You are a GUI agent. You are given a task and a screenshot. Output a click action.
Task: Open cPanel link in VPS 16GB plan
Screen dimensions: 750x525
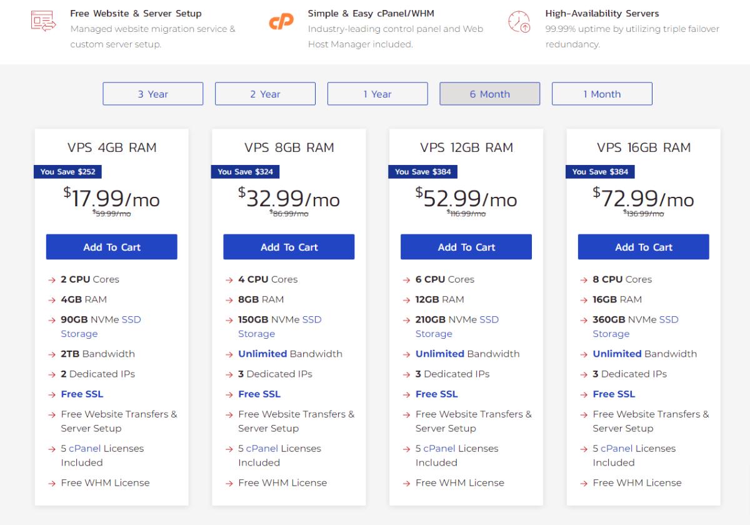(x=617, y=448)
